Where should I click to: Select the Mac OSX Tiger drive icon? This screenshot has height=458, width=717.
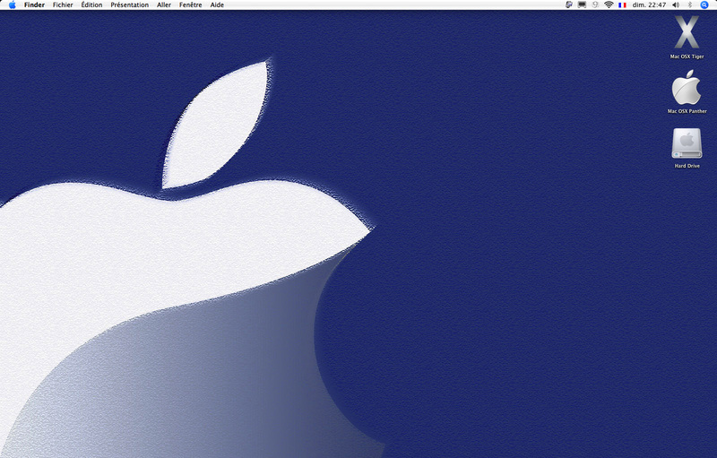(687, 32)
